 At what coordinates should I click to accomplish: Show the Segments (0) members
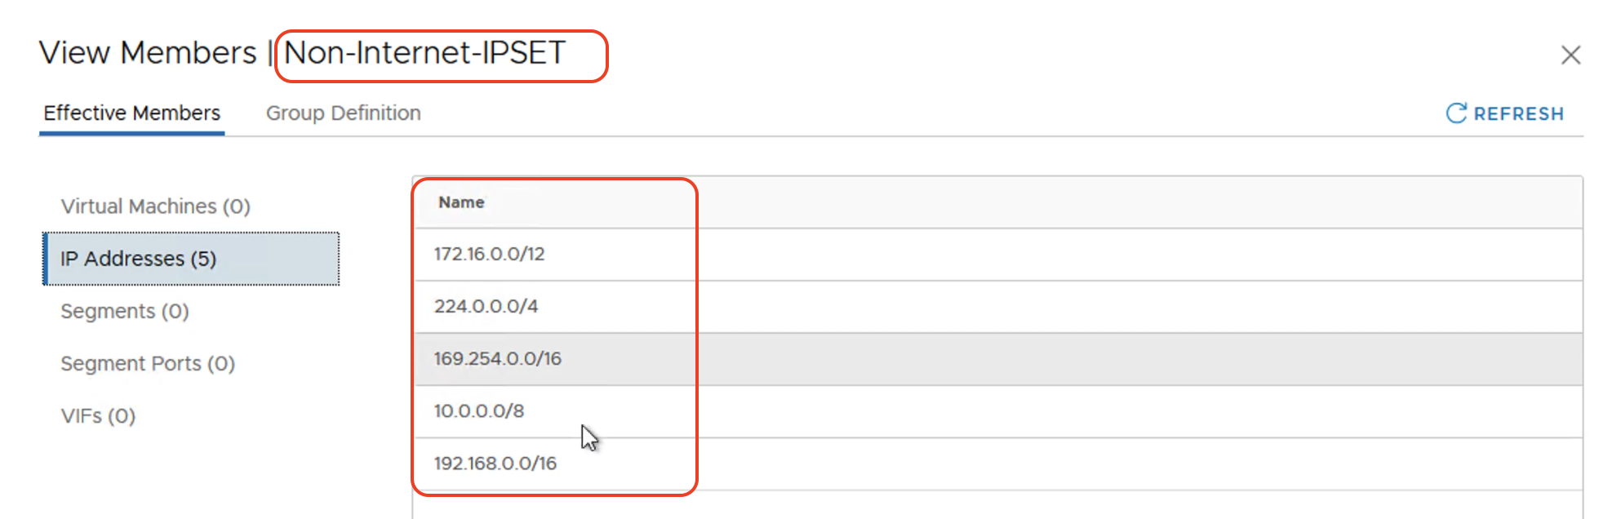(x=125, y=311)
